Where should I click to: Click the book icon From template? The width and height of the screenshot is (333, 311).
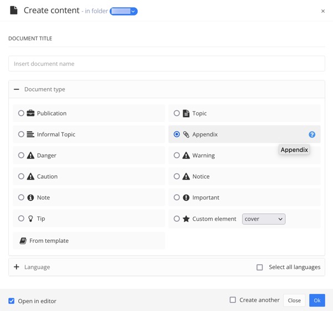(x=23, y=241)
